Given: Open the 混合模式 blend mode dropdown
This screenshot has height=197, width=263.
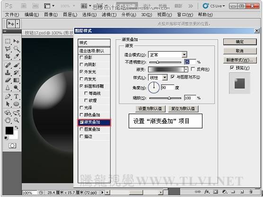Looking at the screenshot, I should (x=184, y=54).
